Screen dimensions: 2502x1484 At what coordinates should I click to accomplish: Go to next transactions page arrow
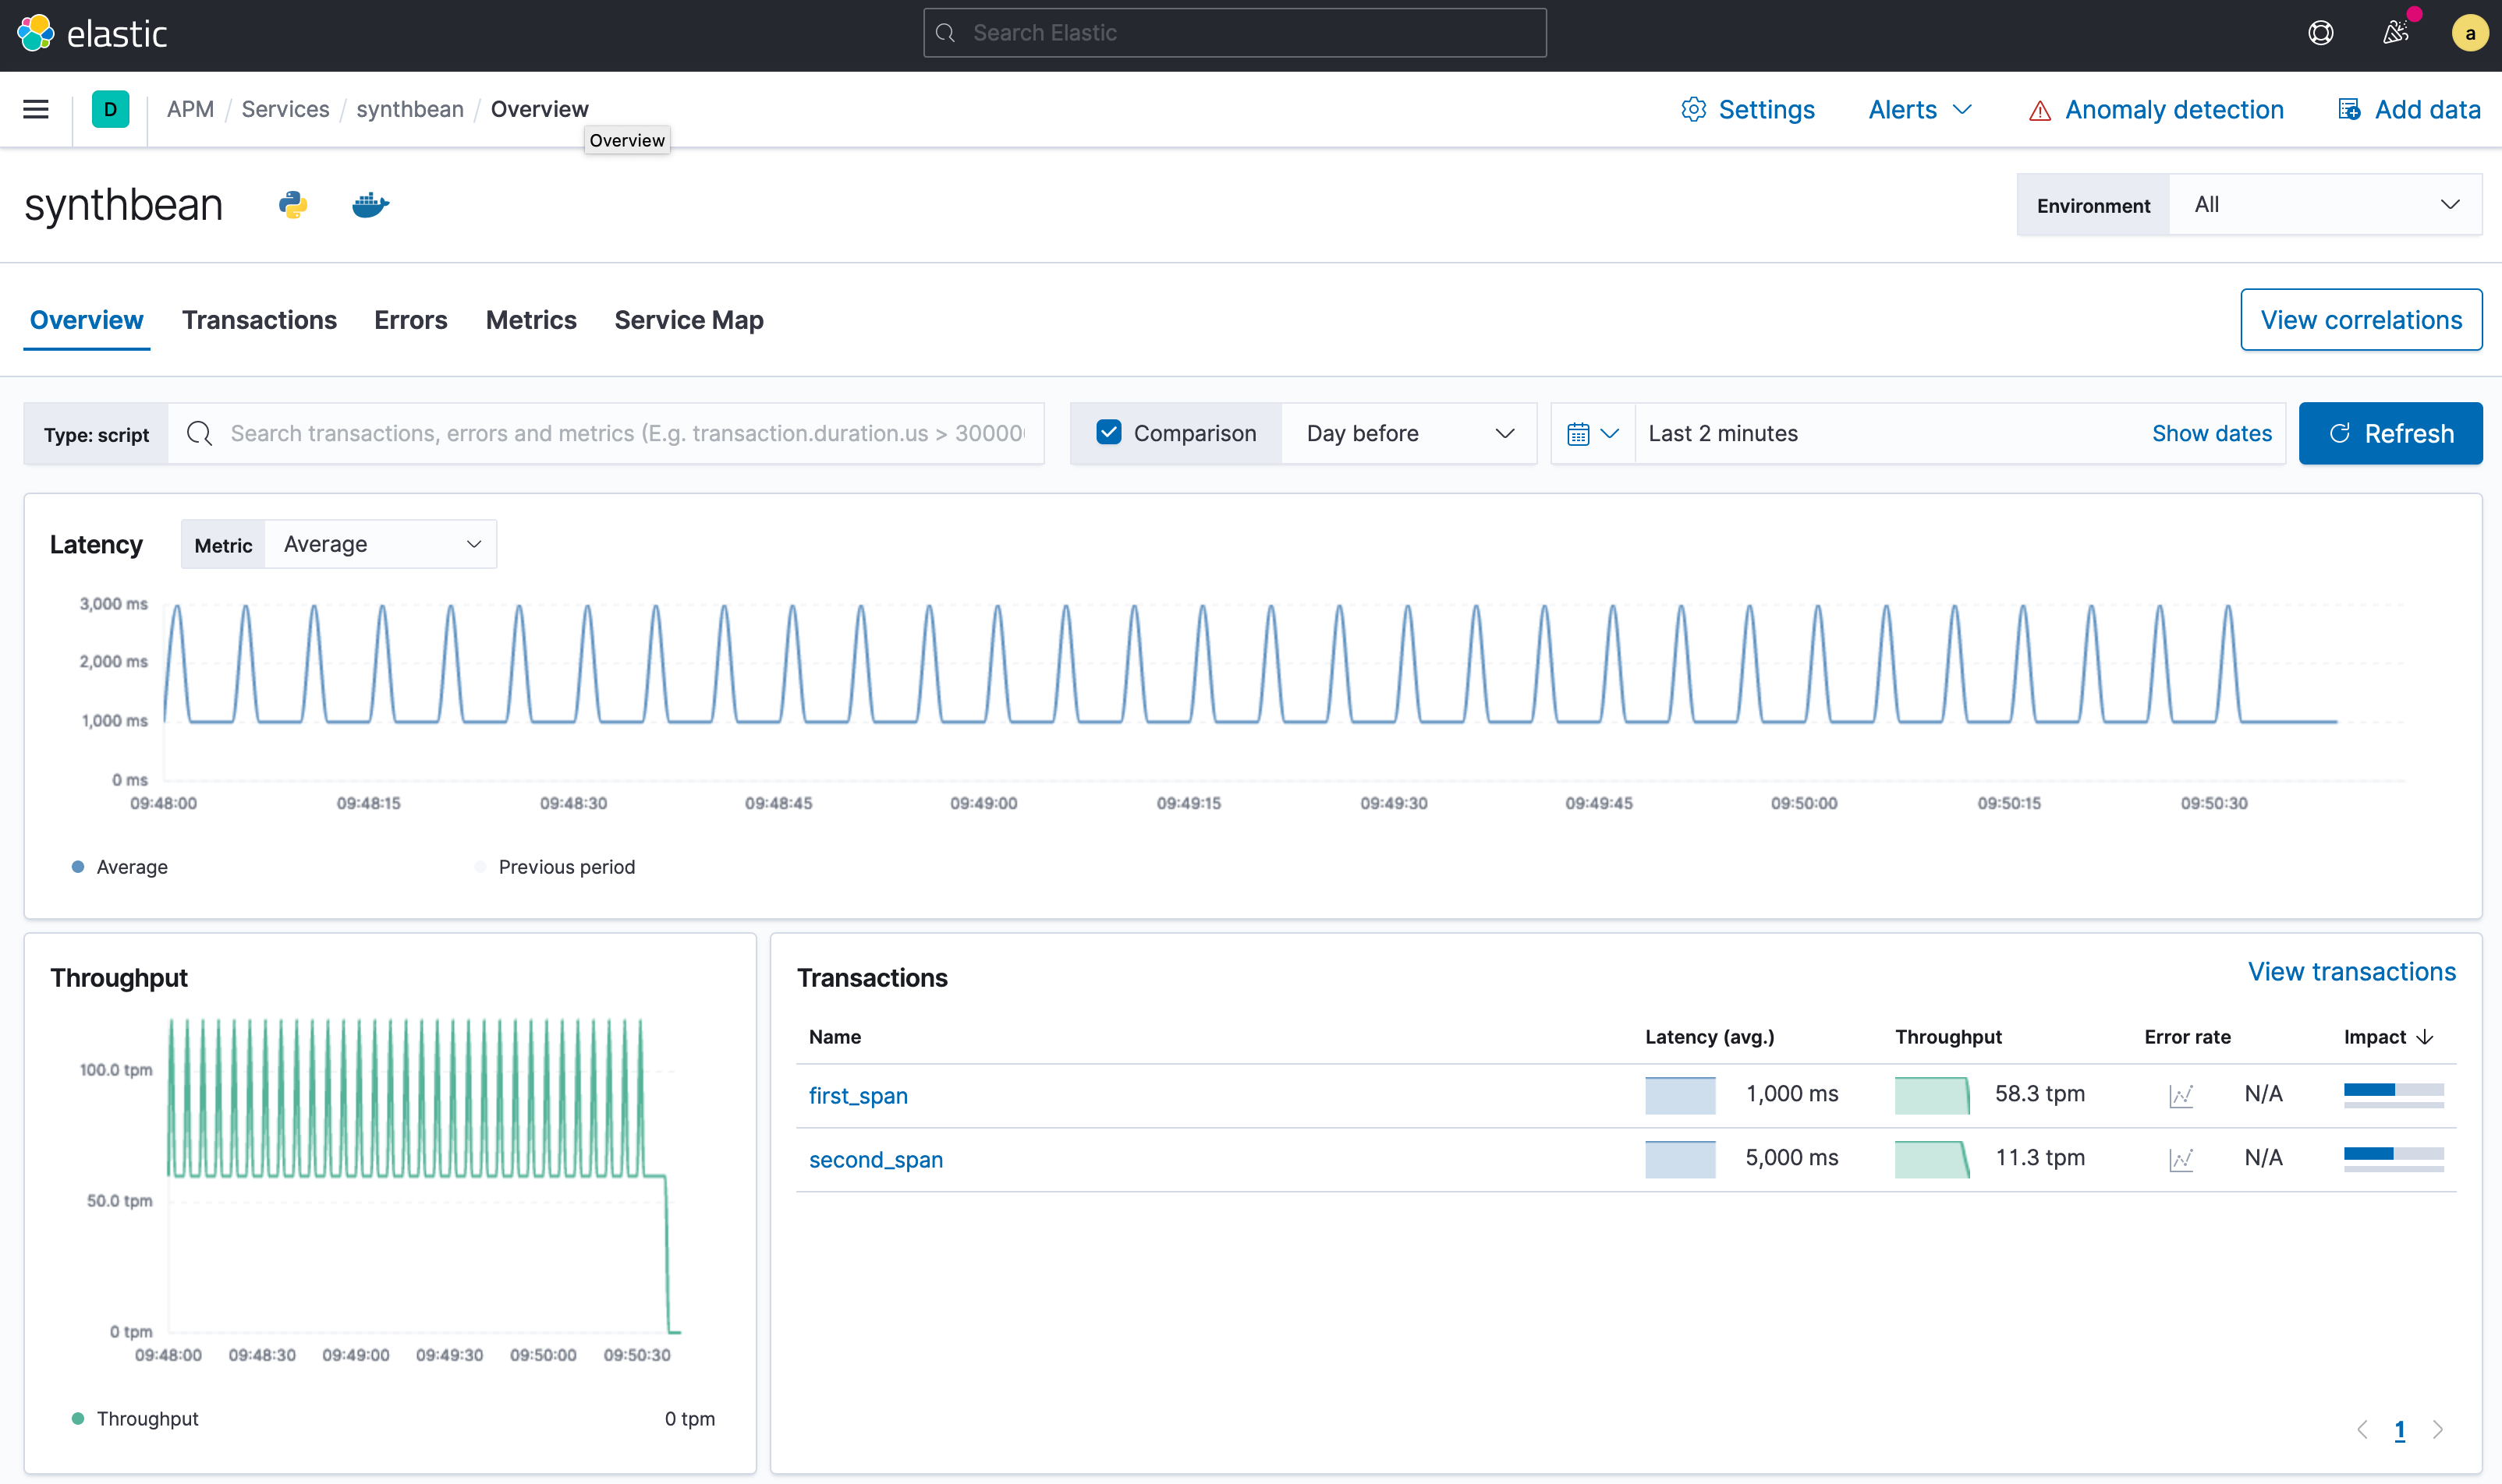pyautogui.click(x=2438, y=1430)
